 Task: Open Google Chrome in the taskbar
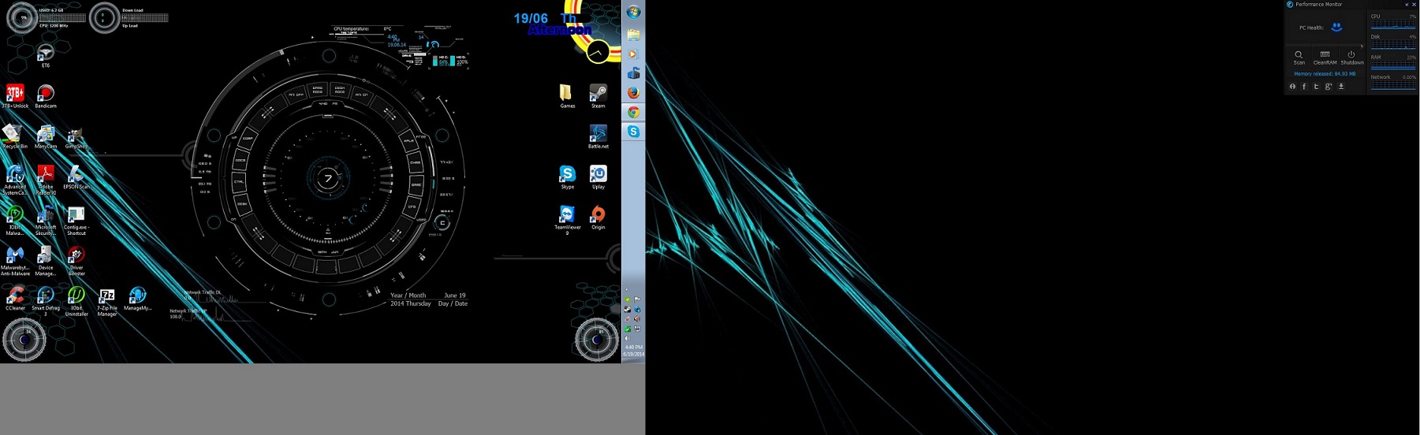(x=633, y=112)
